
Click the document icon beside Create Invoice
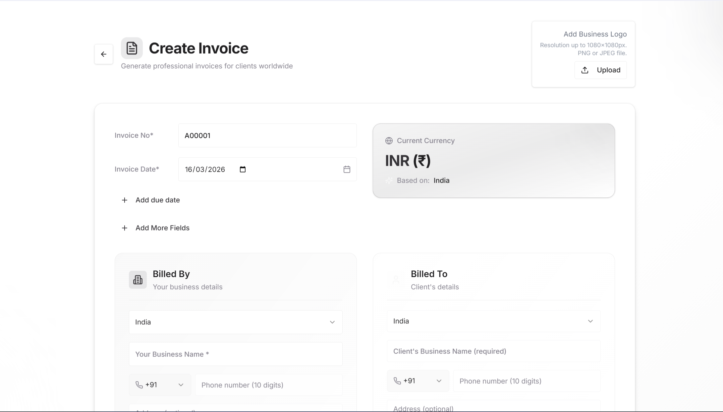132,47
